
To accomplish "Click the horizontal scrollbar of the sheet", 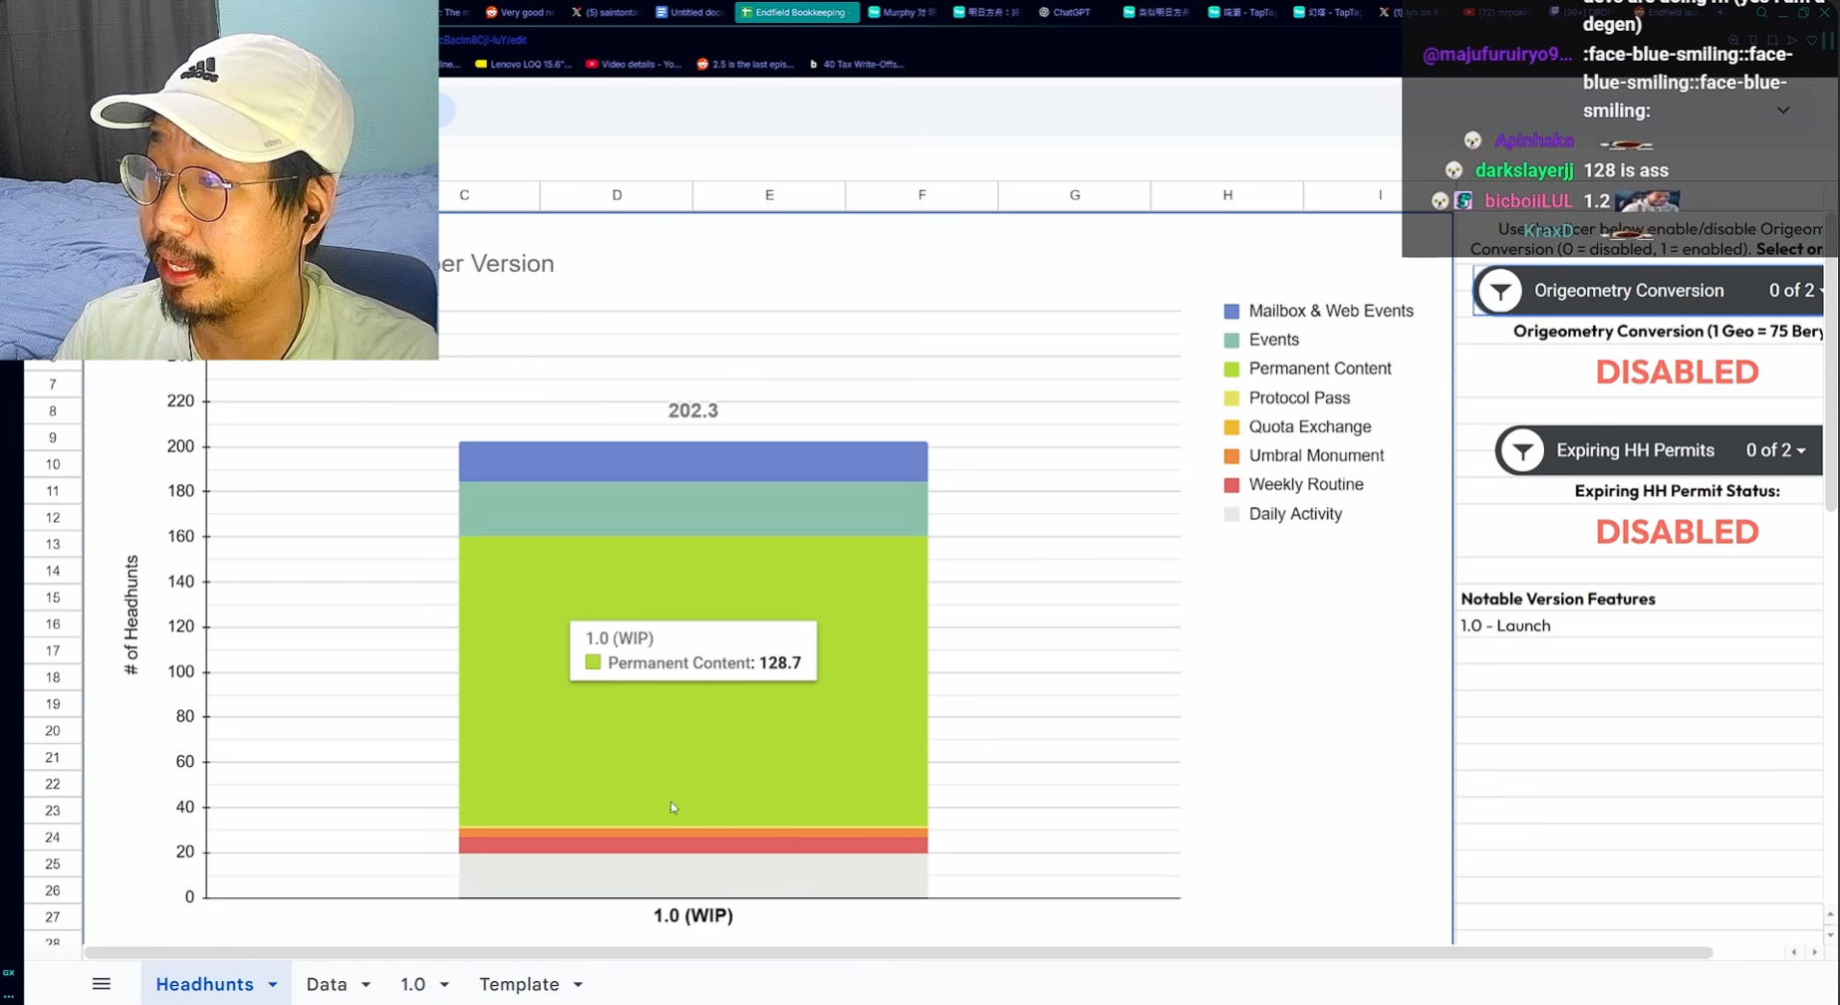I will click(899, 953).
